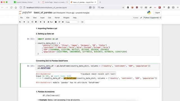The height and width of the screenshot is (101, 180).
Task: Restart the kernel icon
Action: tap(59, 22)
